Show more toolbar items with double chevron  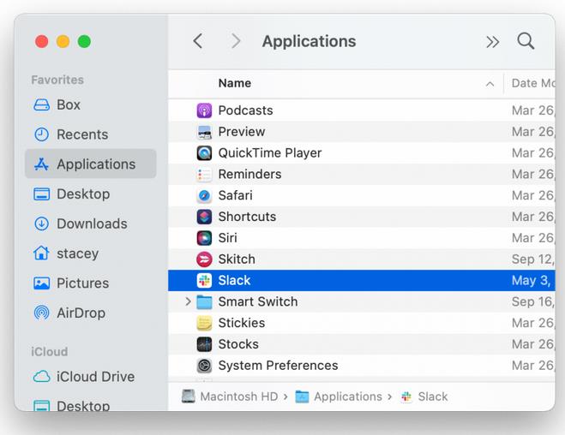(493, 42)
